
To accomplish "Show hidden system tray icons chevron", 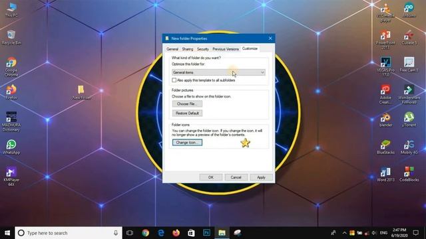I will [x=344, y=233].
